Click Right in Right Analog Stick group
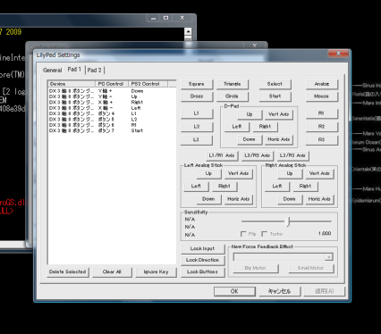This screenshot has height=334, width=381. pos(306,186)
